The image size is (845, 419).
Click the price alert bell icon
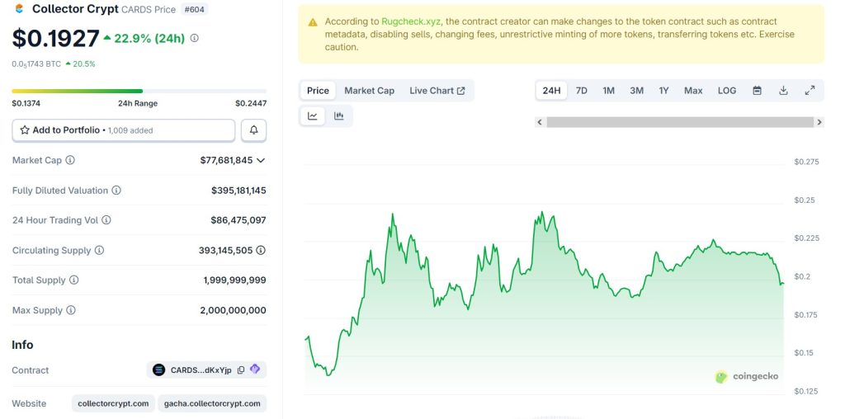(253, 130)
